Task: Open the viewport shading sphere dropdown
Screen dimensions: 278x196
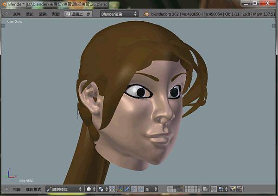Action: coord(91,189)
